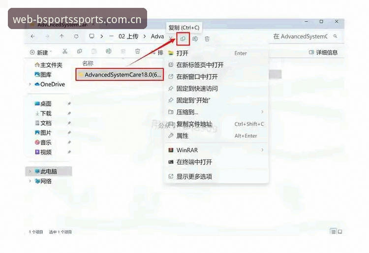Open the 排 sort menu
The image size is (369, 253).
pyautogui.click(x=157, y=53)
